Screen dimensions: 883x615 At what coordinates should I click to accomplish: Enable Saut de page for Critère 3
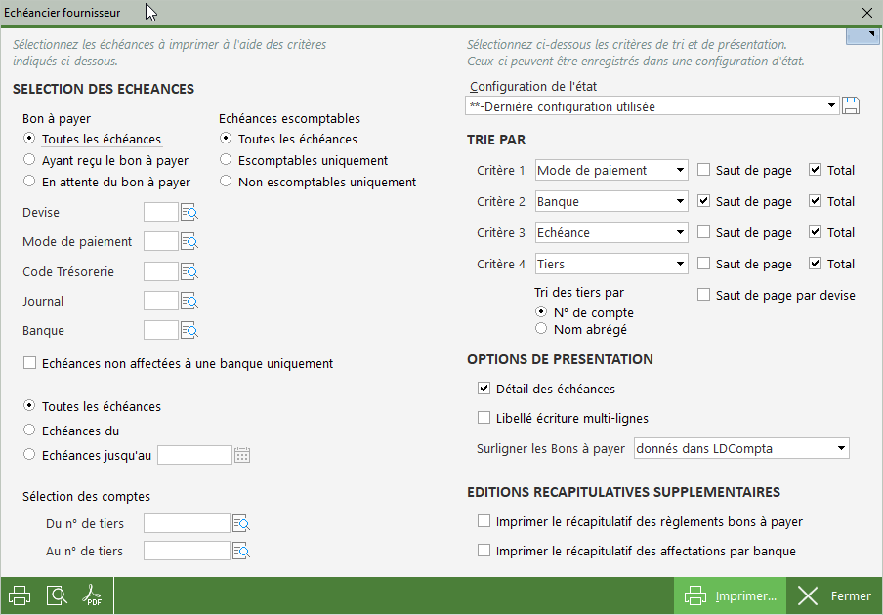coord(704,232)
